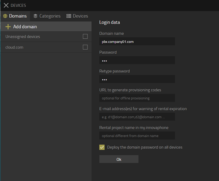Select the Unassigned devices entry
219x181 pixels.
click(23, 37)
